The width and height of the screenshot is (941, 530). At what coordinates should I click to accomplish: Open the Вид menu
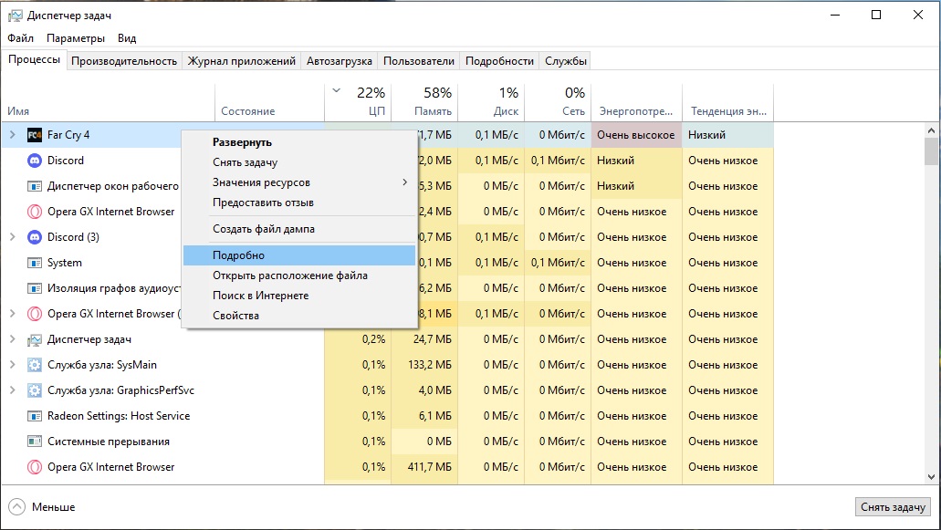point(127,38)
